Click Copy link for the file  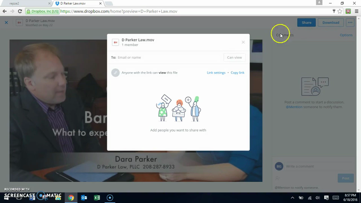[237, 72]
